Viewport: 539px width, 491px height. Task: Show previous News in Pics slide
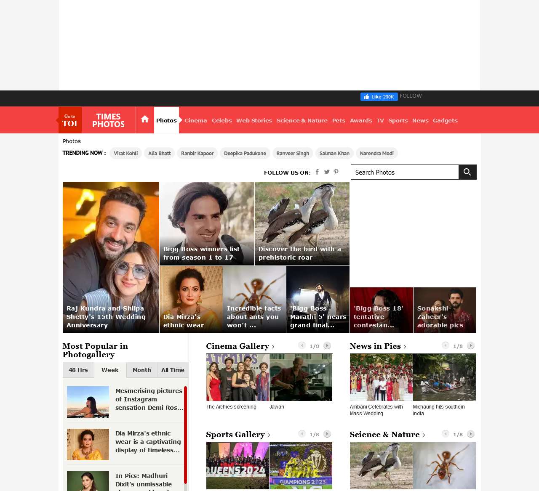click(446, 345)
